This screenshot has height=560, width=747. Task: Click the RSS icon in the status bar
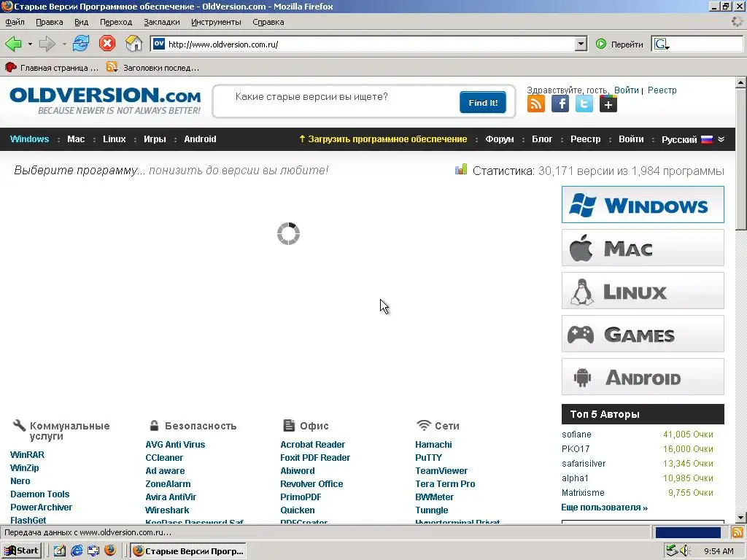(738, 532)
